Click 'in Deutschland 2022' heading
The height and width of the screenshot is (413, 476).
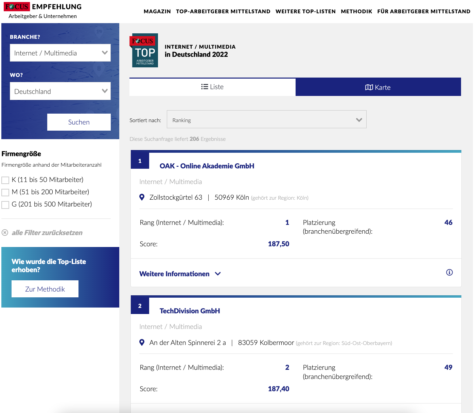196,54
